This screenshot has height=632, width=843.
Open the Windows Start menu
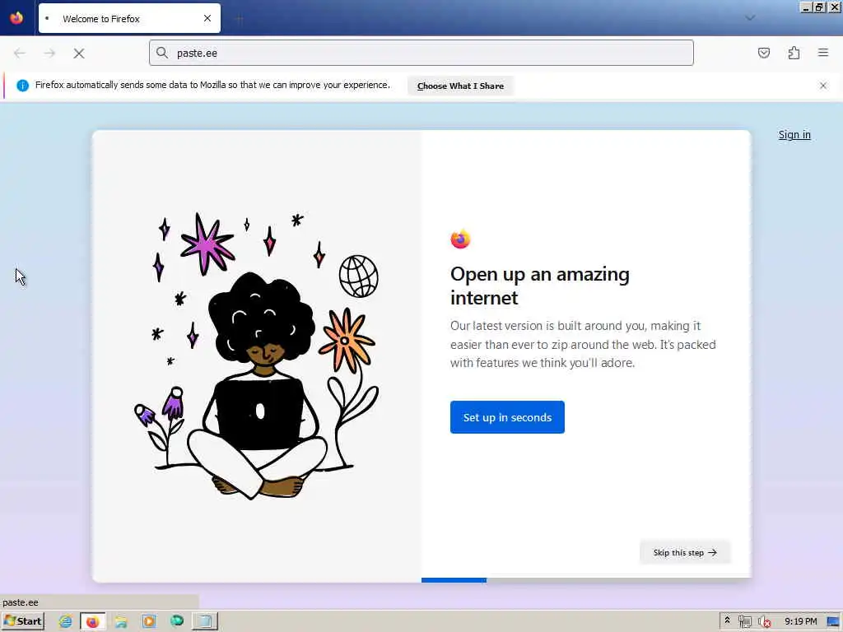coord(23,621)
